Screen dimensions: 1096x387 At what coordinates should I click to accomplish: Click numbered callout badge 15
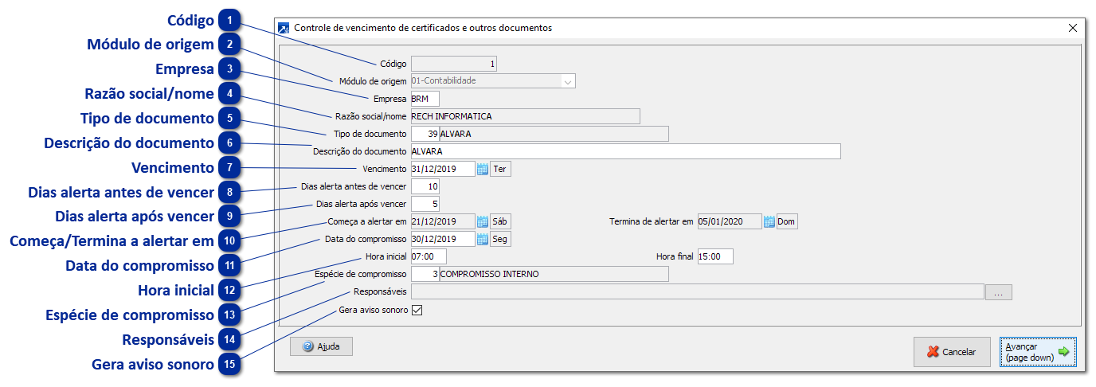point(230,364)
